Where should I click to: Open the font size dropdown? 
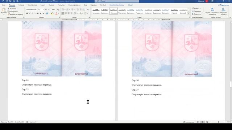point(43,10)
